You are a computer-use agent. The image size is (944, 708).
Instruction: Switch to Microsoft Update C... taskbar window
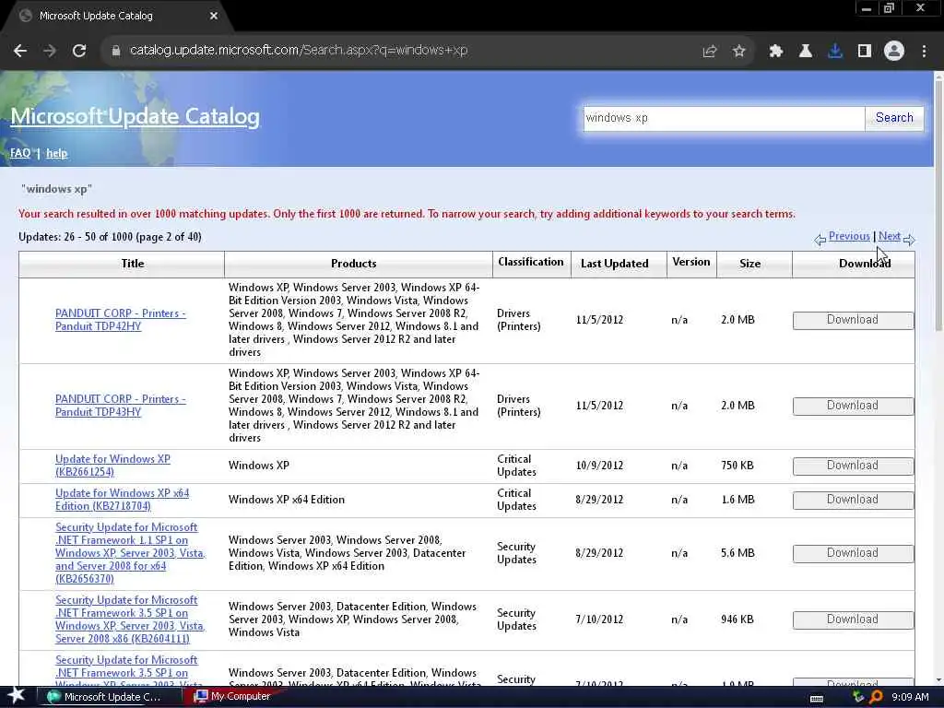(x=111, y=697)
